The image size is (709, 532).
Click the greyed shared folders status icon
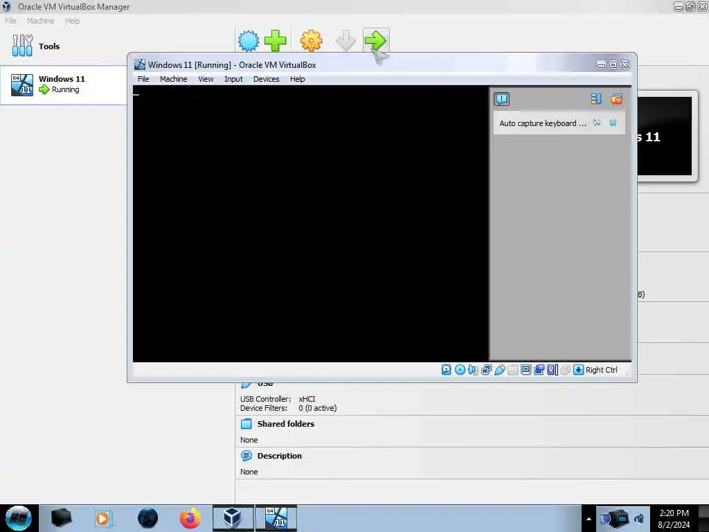(513, 370)
